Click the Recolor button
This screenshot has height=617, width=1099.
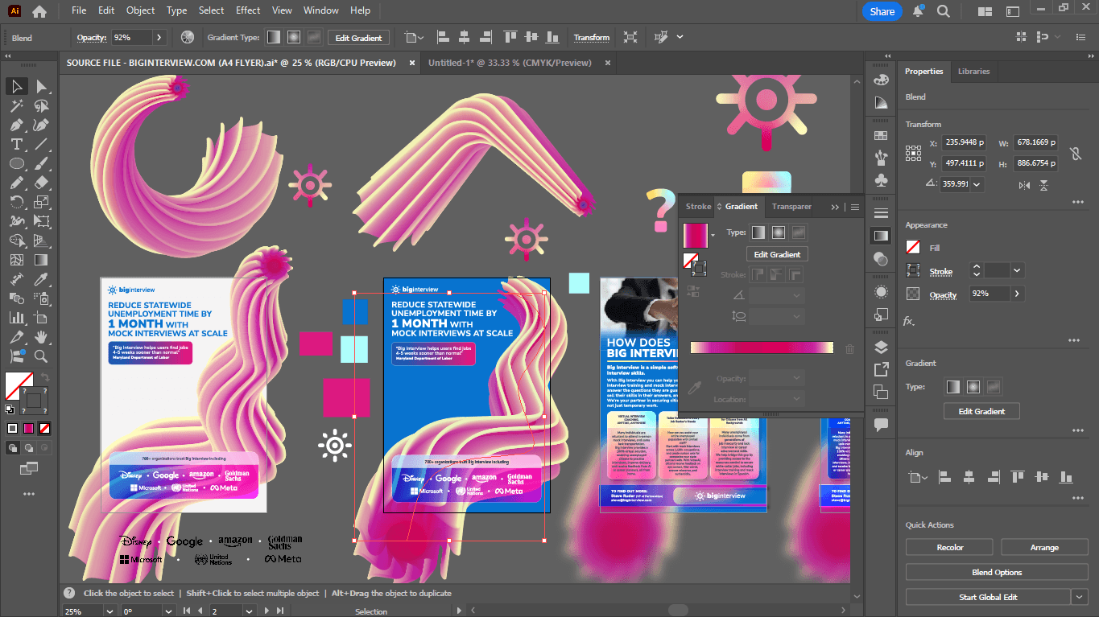pos(950,547)
